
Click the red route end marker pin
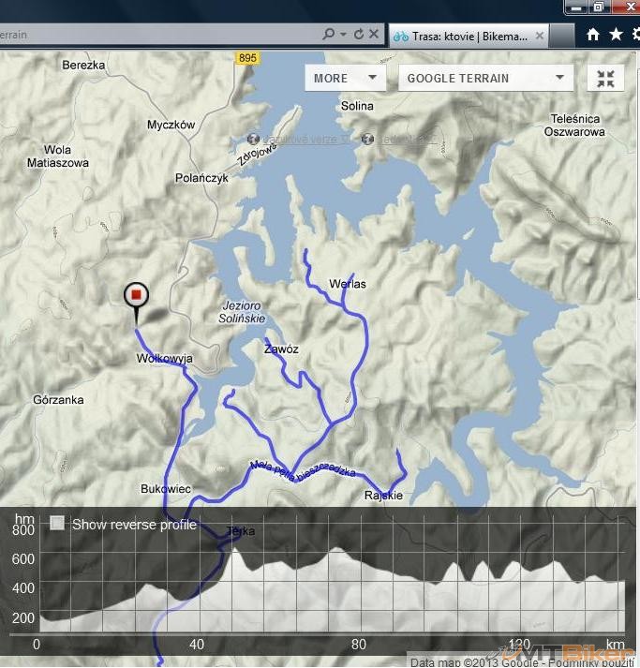pyautogui.click(x=136, y=296)
